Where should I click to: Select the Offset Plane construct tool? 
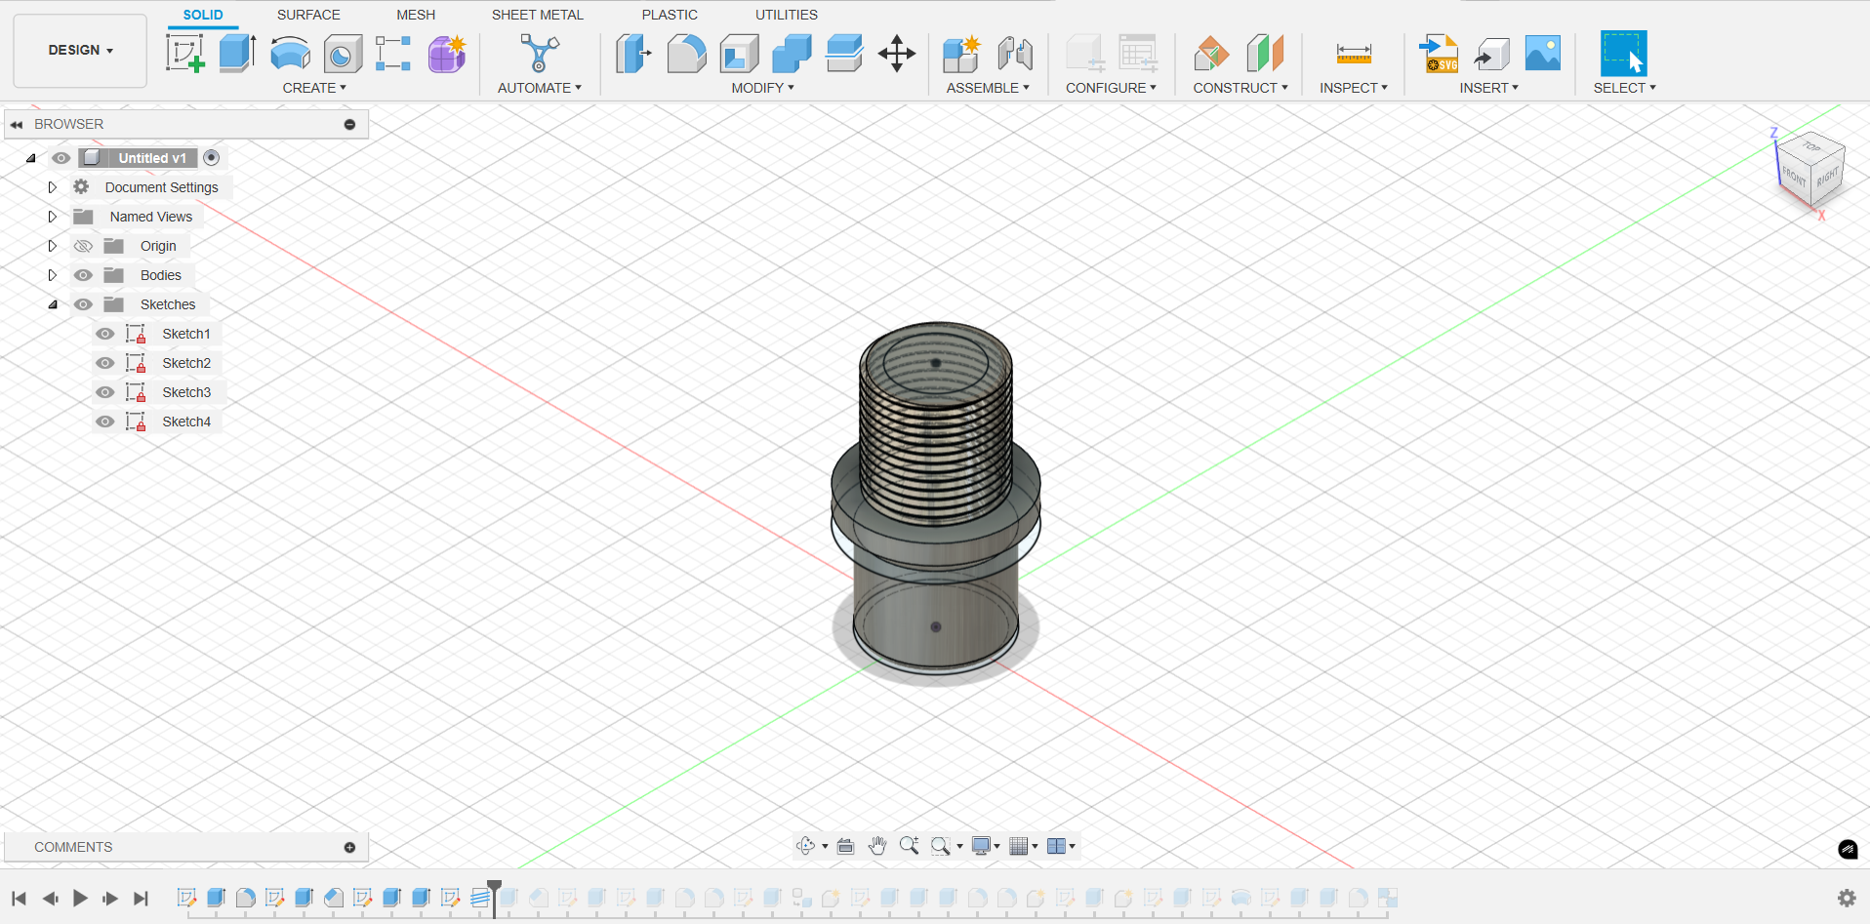coord(1211,53)
